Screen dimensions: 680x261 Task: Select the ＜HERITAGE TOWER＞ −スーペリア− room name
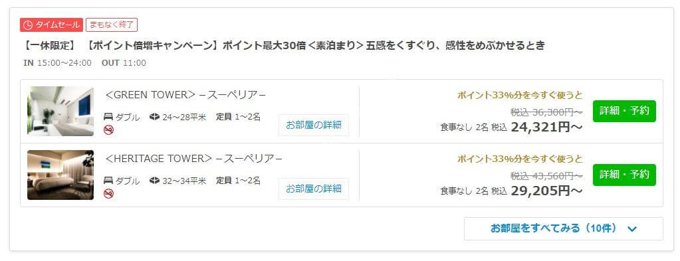tap(193, 159)
